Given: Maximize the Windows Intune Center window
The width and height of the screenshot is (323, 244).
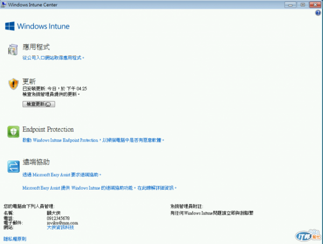Looking at the screenshot, I should tap(303, 5).
